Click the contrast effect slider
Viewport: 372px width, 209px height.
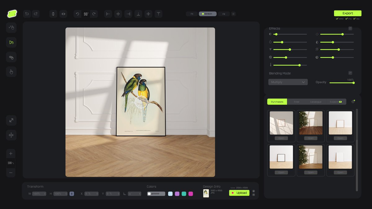[290, 34]
